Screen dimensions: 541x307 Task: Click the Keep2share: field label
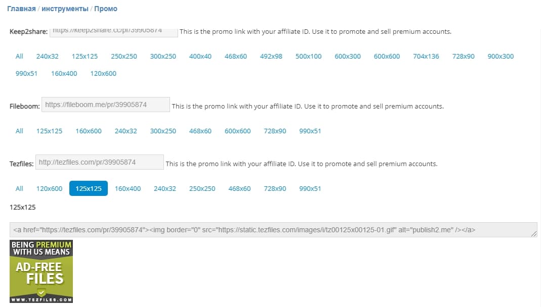click(29, 32)
